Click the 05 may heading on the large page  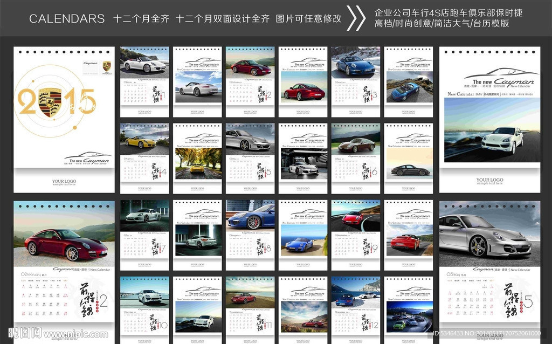pyautogui.click(x=456, y=274)
